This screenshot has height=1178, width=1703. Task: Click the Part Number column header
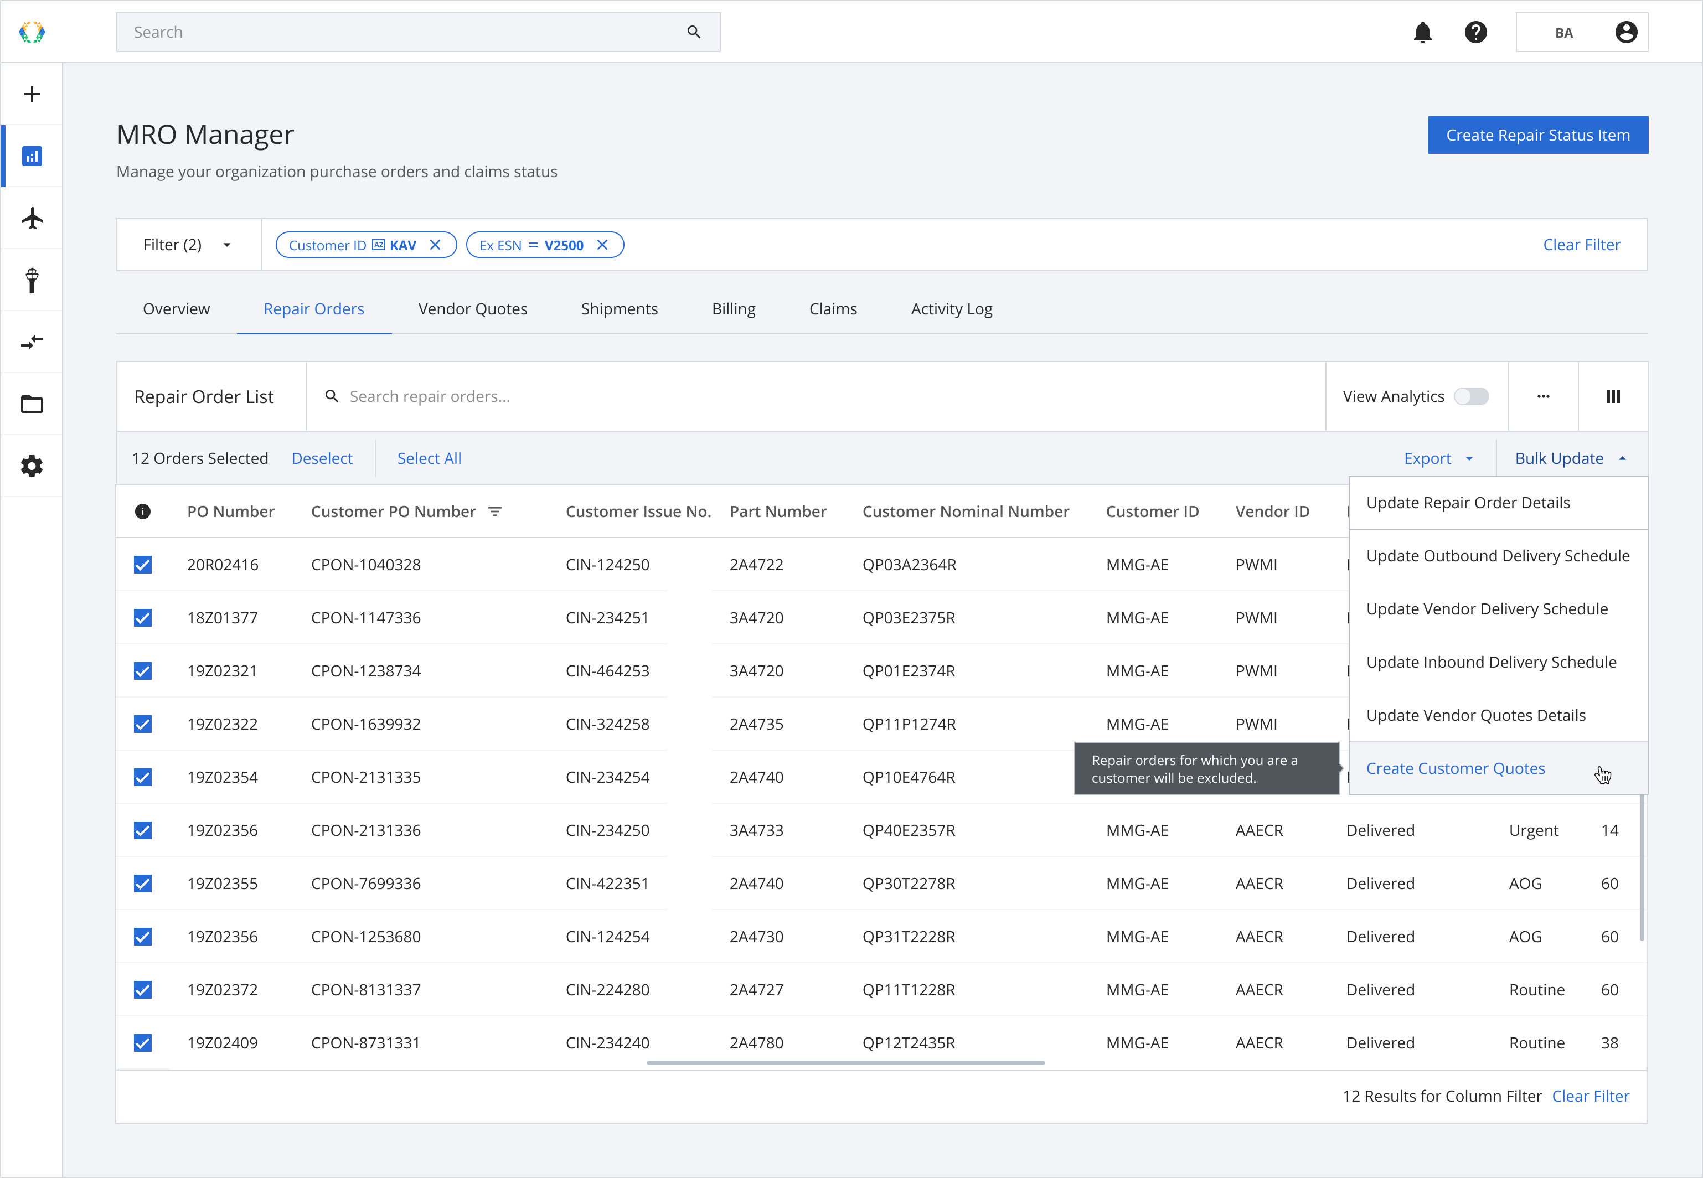(x=778, y=512)
